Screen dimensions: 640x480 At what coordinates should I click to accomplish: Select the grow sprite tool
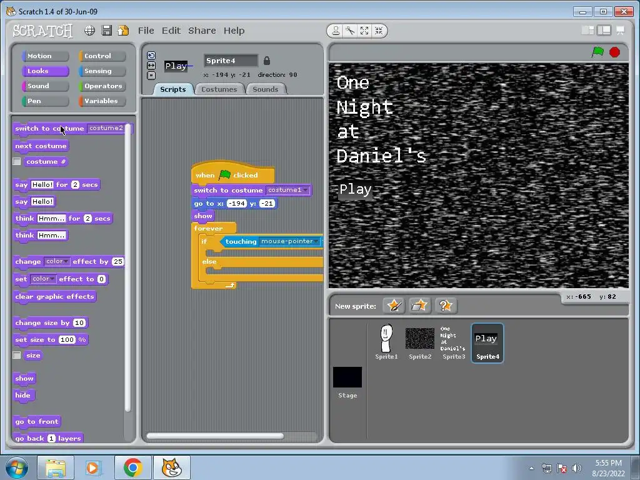364,31
